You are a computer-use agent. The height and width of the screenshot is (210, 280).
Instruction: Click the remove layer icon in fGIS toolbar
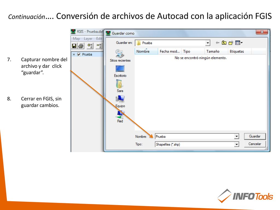coord(99,46)
